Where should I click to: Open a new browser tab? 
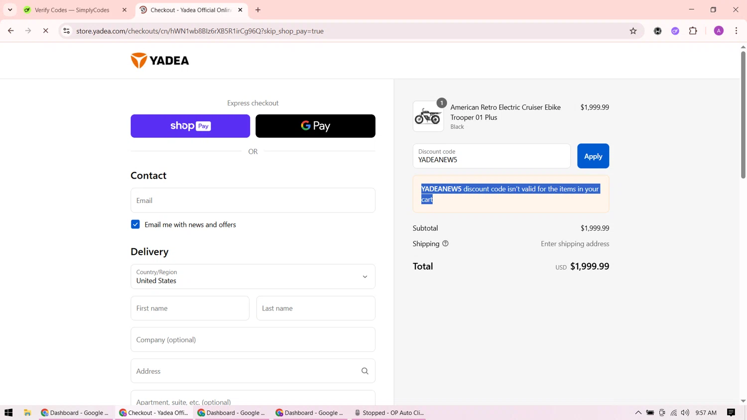pyautogui.click(x=258, y=10)
